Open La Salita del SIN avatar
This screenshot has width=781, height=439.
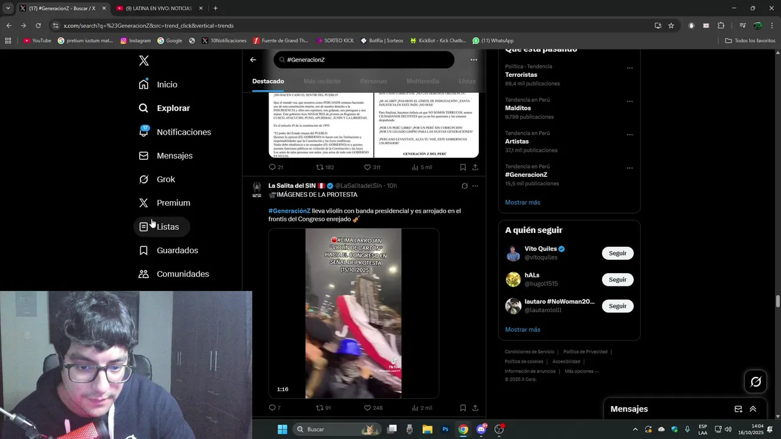257,189
